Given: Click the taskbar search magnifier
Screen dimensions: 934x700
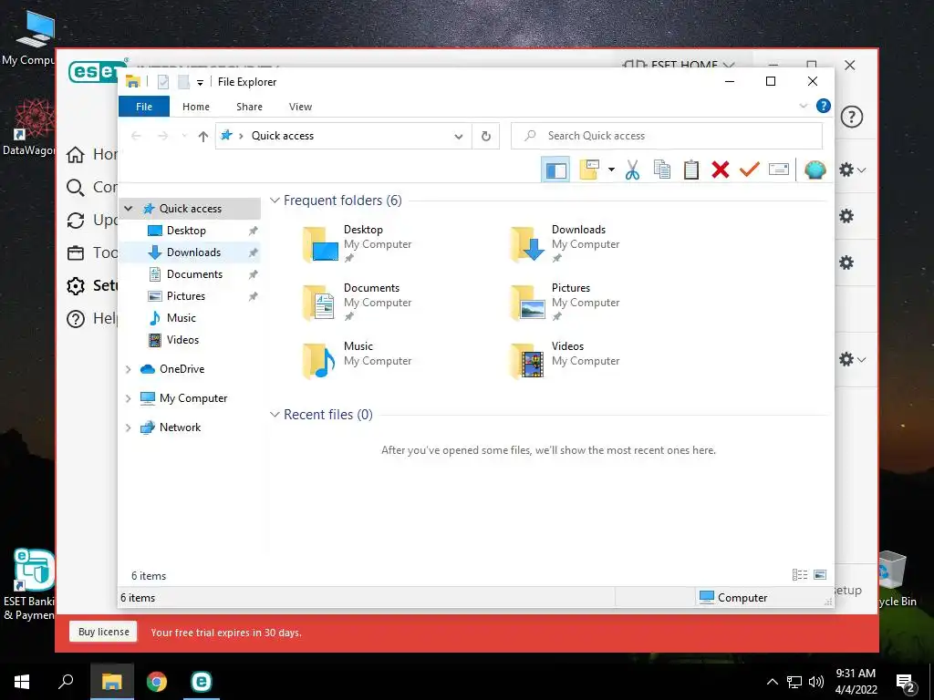Looking at the screenshot, I should pyautogui.click(x=66, y=682).
